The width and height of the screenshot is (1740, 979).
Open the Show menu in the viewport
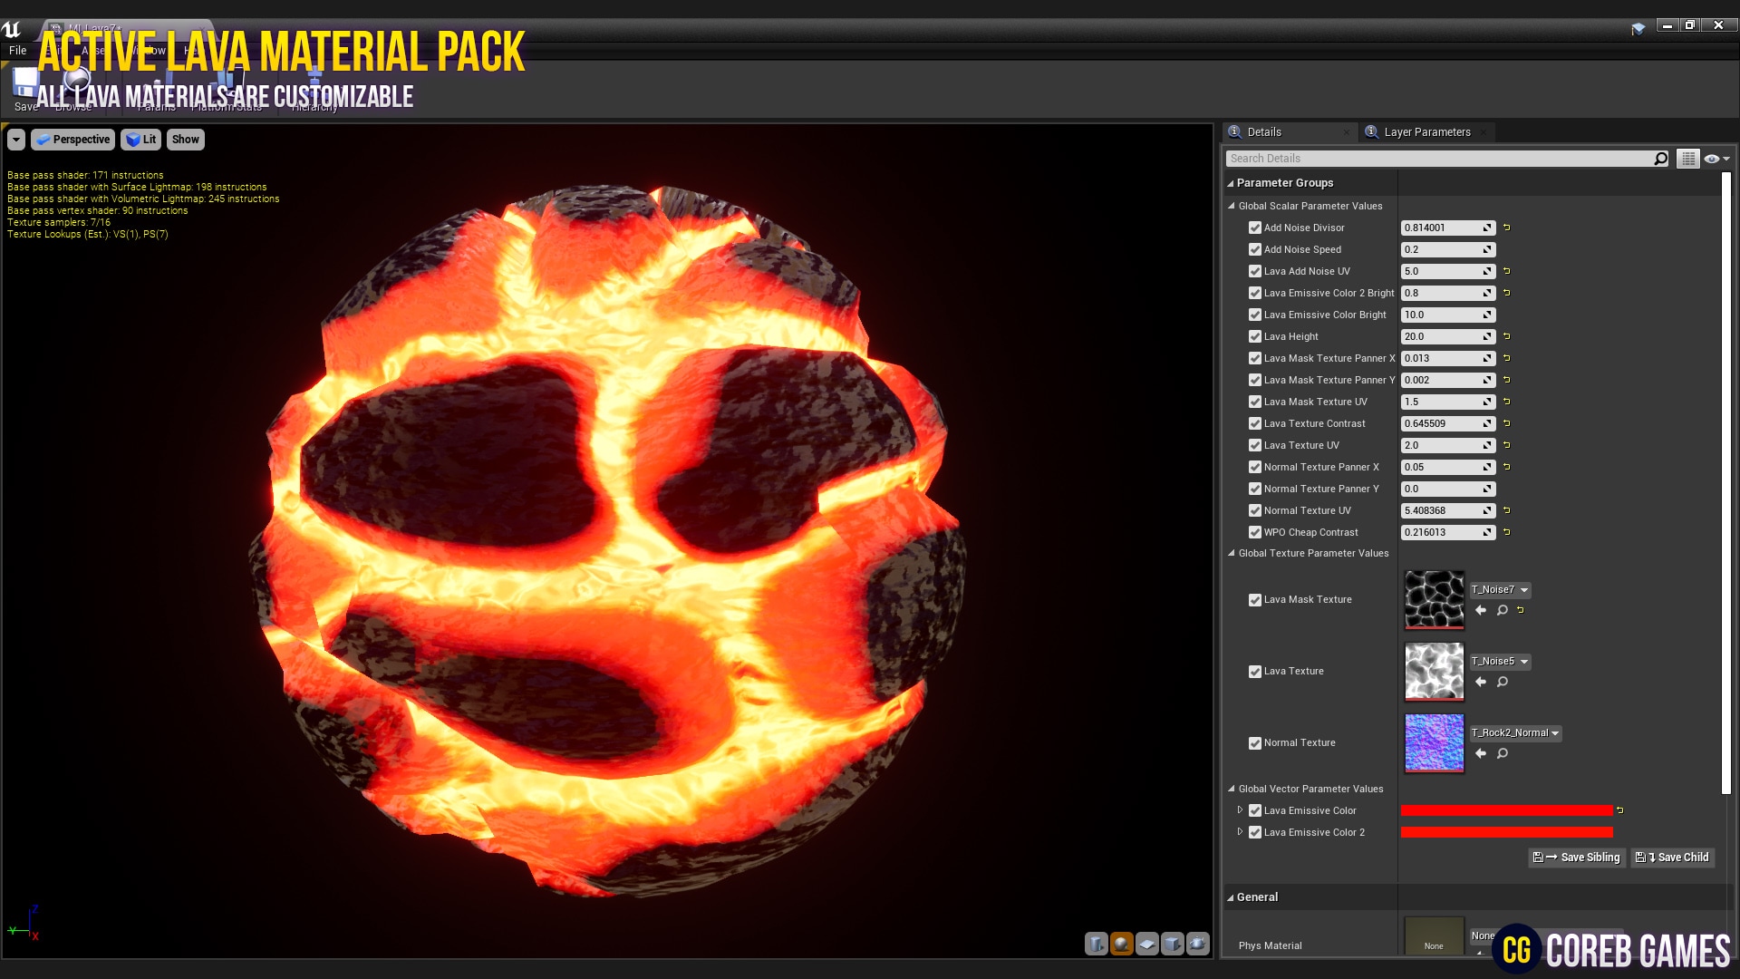click(185, 139)
